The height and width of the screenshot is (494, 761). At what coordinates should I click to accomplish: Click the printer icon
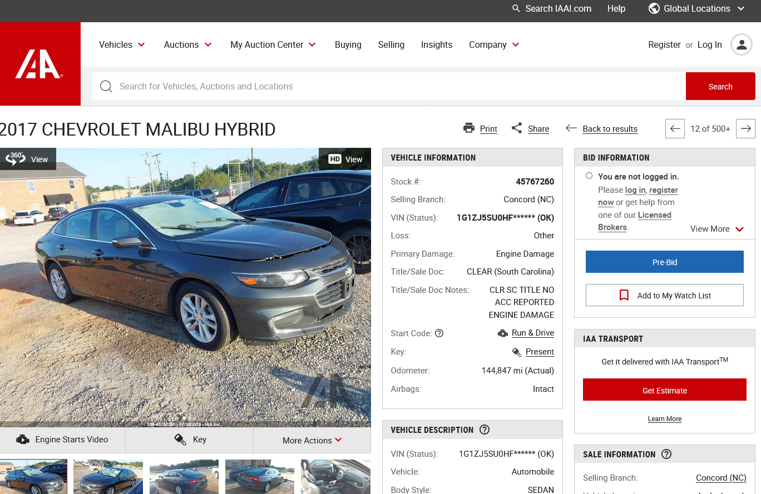[x=469, y=128]
